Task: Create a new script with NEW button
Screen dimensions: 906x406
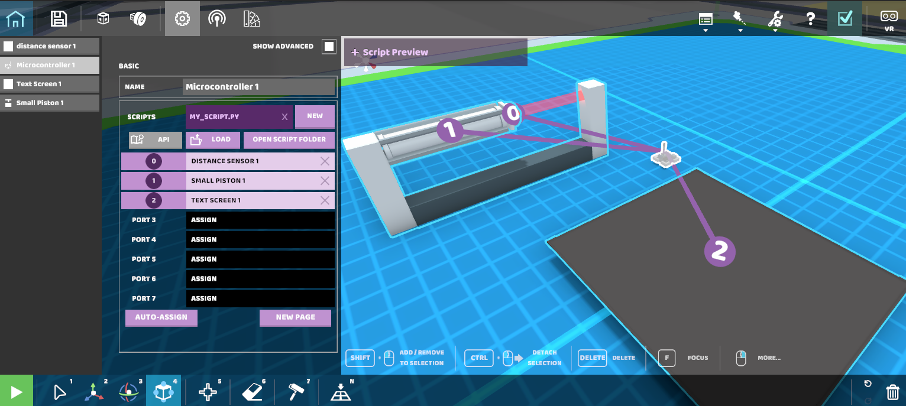Action: (x=315, y=116)
